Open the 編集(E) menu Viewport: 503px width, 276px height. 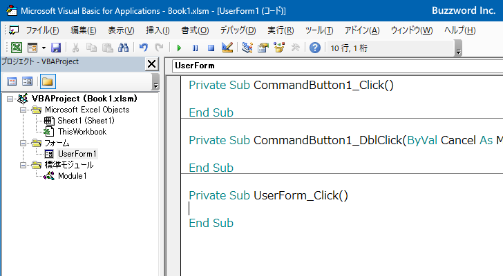84,30
